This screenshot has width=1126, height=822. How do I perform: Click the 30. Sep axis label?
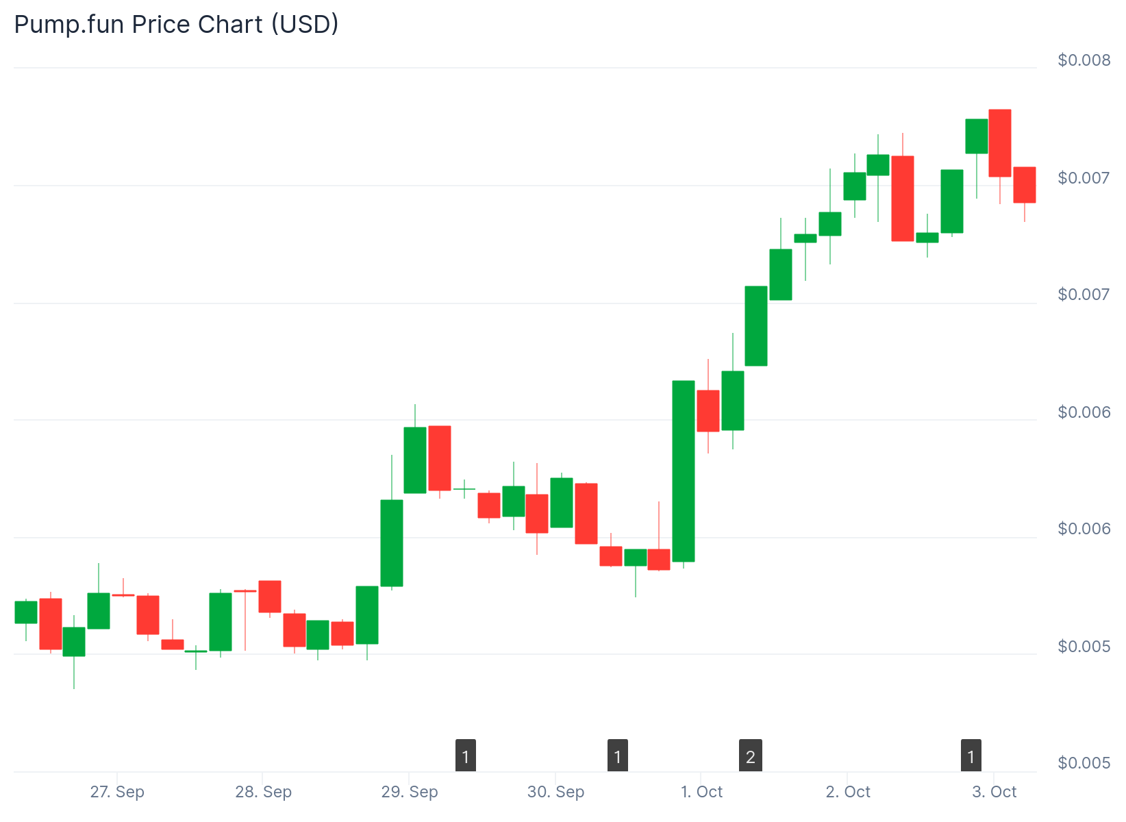coord(555,792)
